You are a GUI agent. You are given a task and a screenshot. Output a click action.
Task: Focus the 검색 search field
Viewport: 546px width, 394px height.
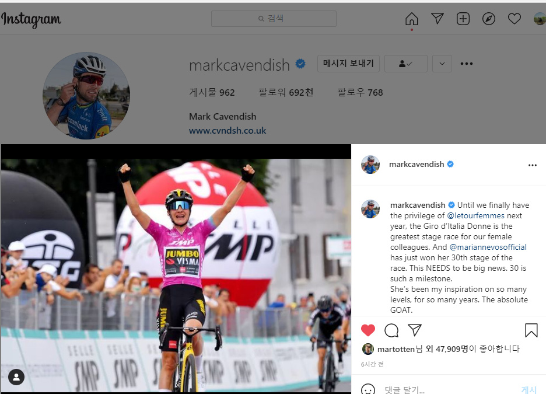[x=274, y=19]
